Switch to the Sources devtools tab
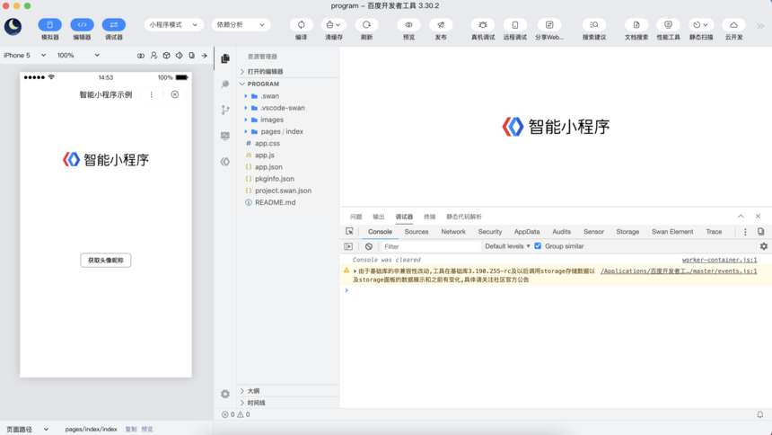This screenshot has width=772, height=435. coord(417,231)
